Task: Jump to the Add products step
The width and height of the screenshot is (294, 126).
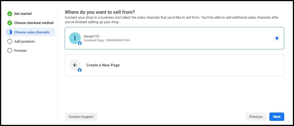Action: click(25, 42)
